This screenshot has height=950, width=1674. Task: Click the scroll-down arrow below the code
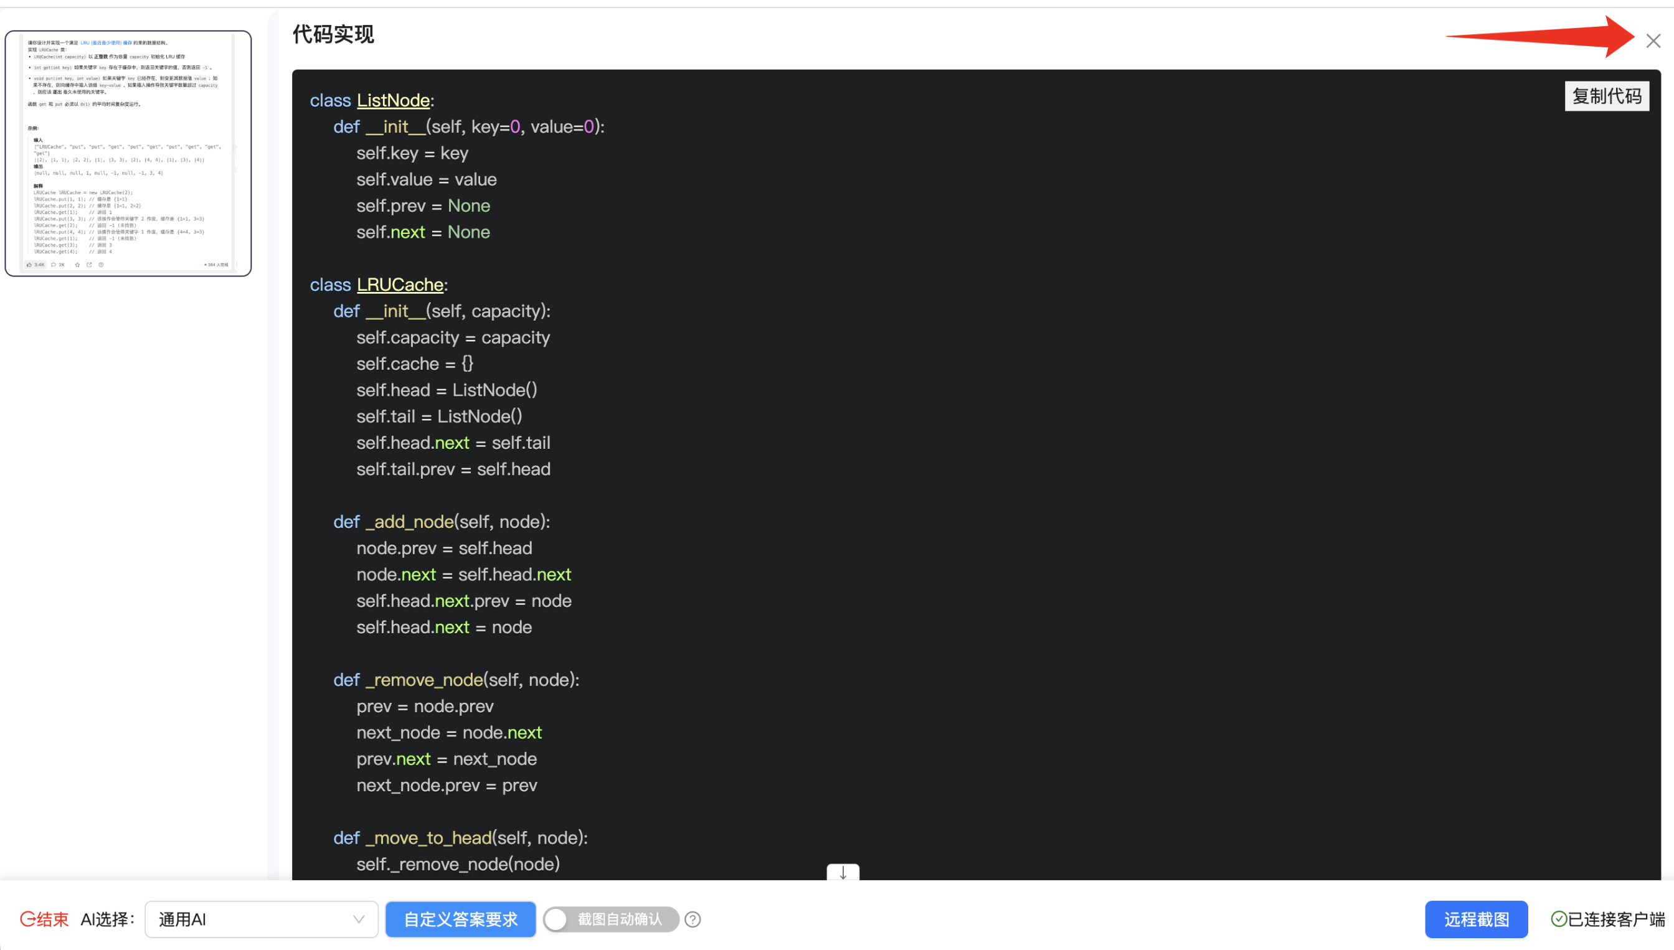[x=843, y=872]
